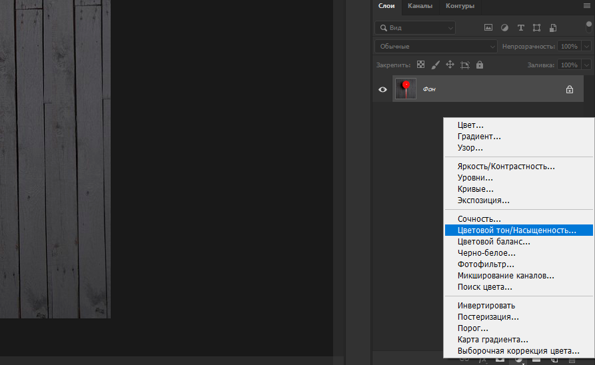
Task: Filter layers by type (T) icon
Action: (520, 28)
